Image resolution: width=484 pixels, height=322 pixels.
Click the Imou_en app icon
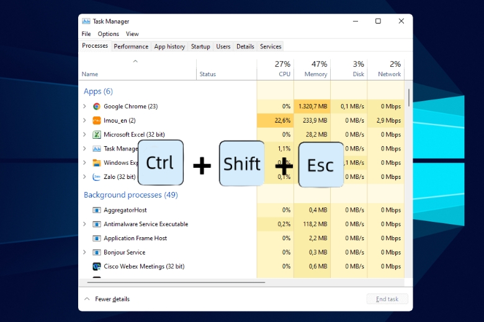point(97,121)
